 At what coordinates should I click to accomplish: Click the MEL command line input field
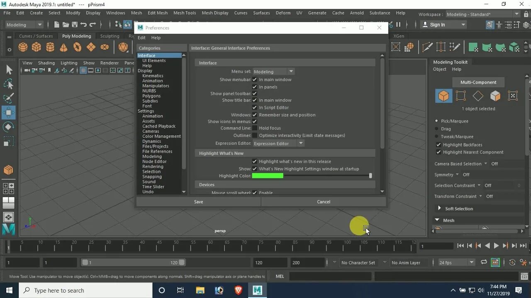[330, 276]
